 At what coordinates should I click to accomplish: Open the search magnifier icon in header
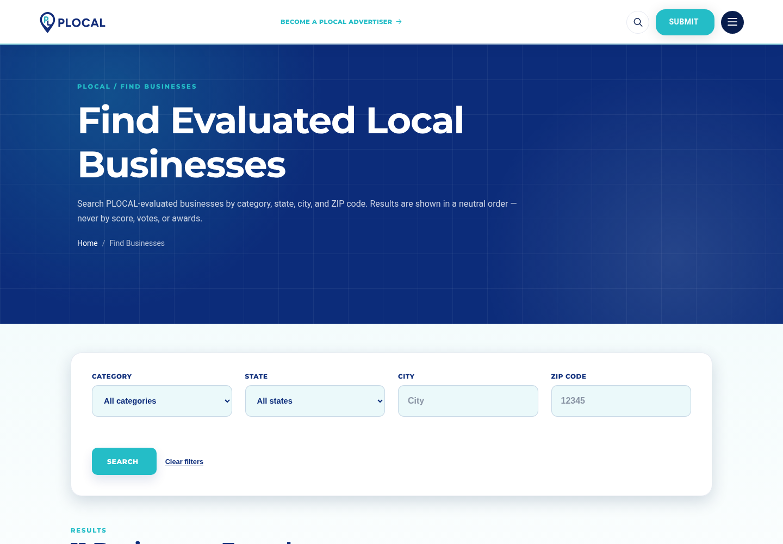coord(638,22)
